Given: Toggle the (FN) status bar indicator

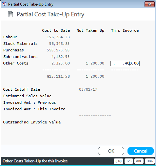Looking at the screenshot, I should tap(118, 161).
